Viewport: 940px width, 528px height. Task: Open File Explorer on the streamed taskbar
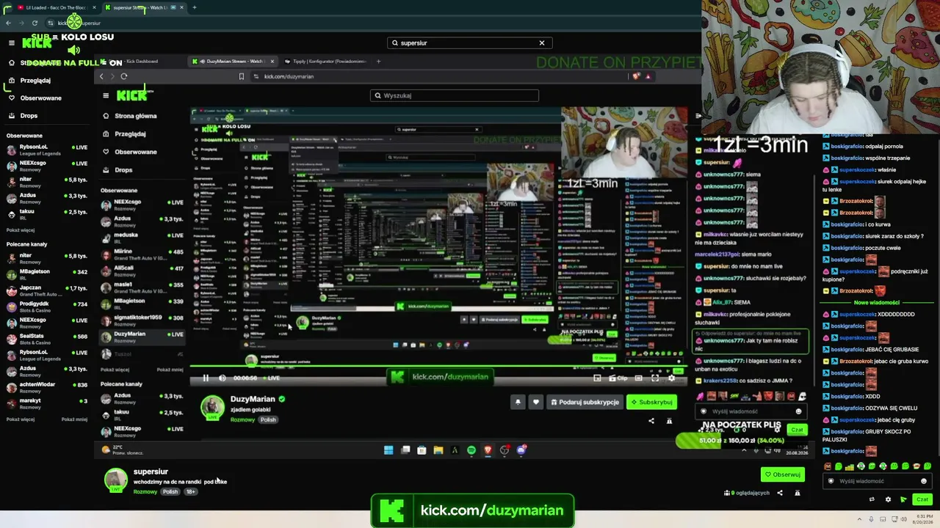tap(438, 450)
